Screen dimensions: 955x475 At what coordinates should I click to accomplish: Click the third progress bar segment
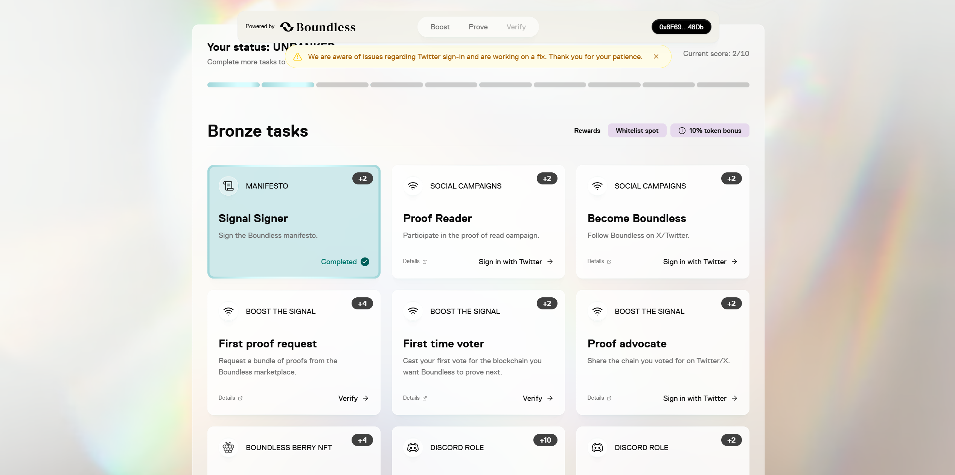coord(342,85)
